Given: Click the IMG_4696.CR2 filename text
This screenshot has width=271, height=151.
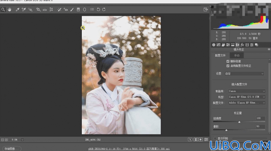Looking at the screenshot, I should [93, 140].
